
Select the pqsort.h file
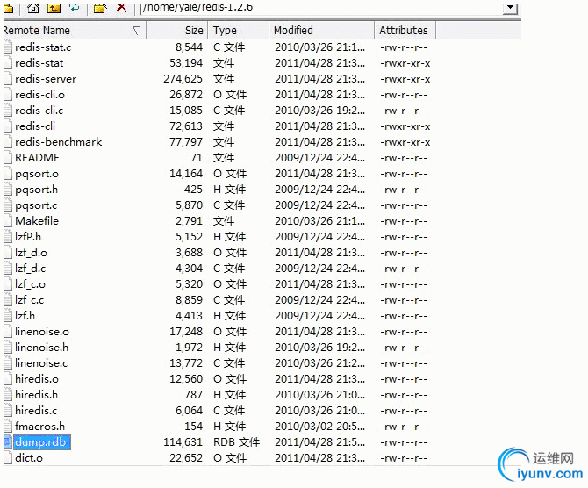pos(36,190)
